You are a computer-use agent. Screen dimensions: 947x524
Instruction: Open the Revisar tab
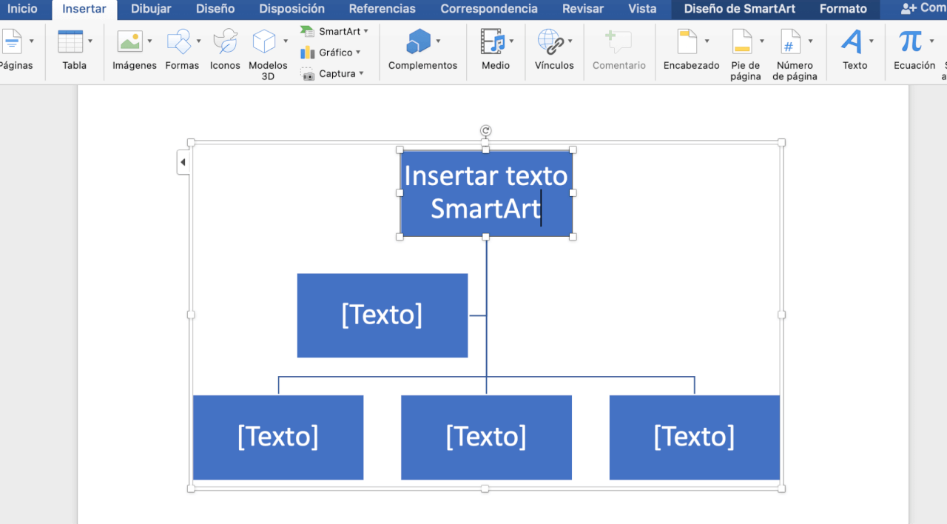pos(583,9)
